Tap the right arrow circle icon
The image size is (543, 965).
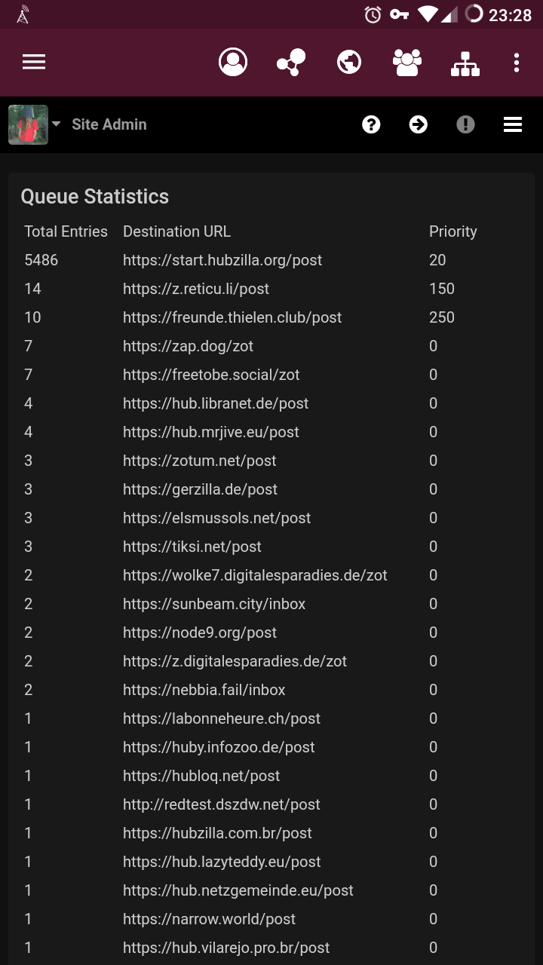[x=419, y=124]
